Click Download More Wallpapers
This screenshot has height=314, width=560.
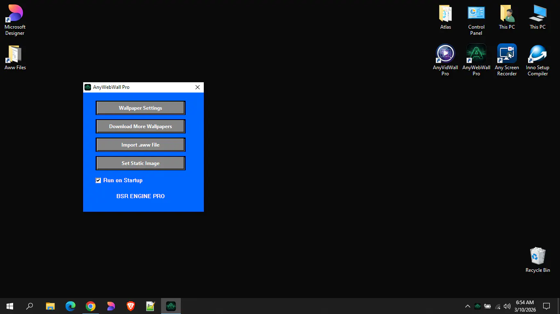pos(141,127)
